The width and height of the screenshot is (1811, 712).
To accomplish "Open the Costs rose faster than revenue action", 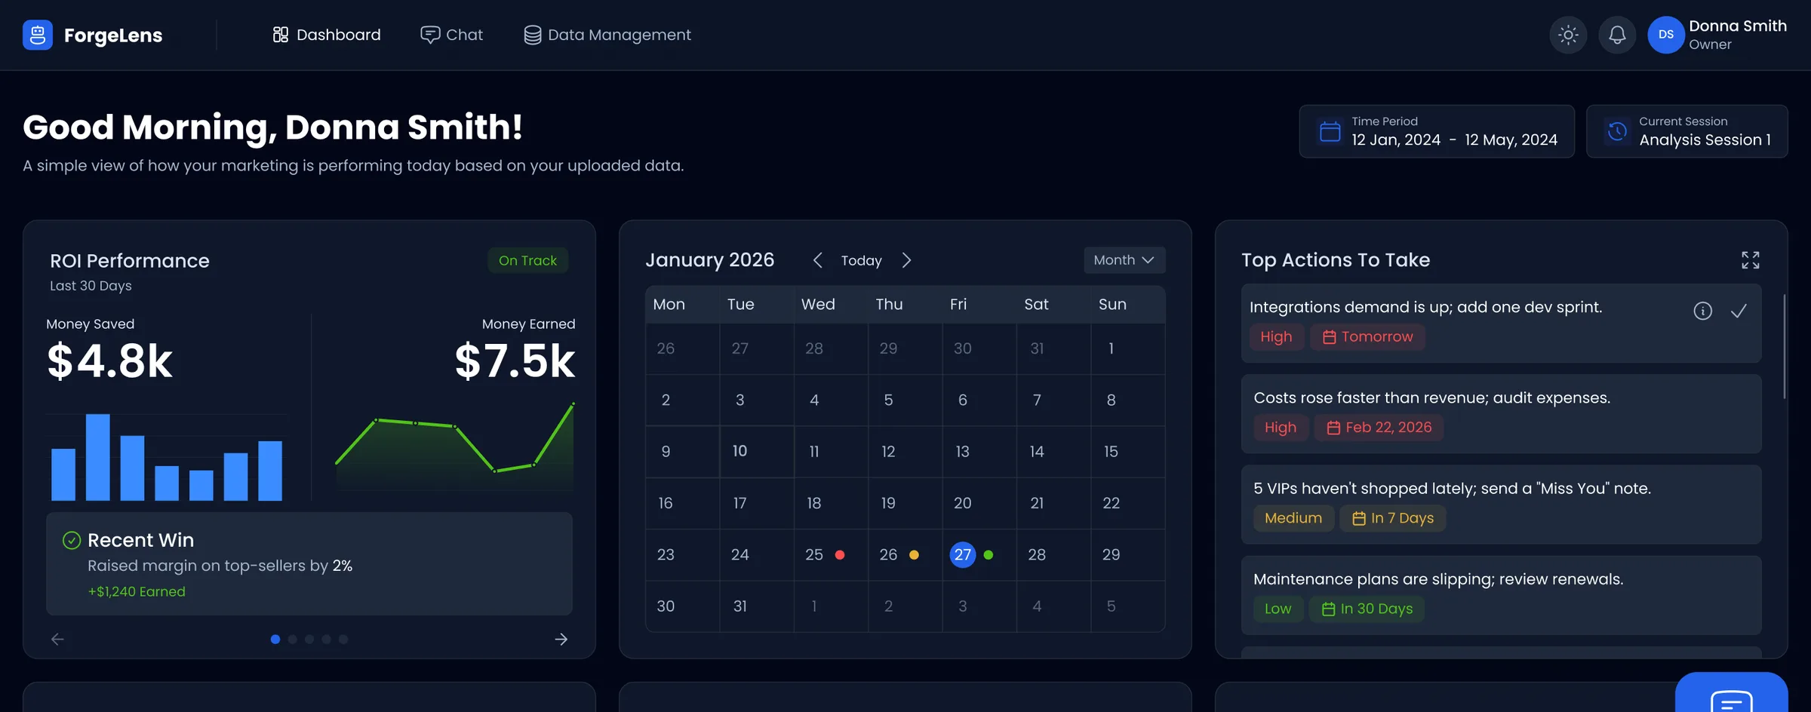I will [1502, 413].
